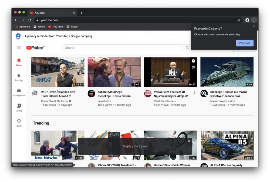Click the youtube.com address bar

coord(136,20)
